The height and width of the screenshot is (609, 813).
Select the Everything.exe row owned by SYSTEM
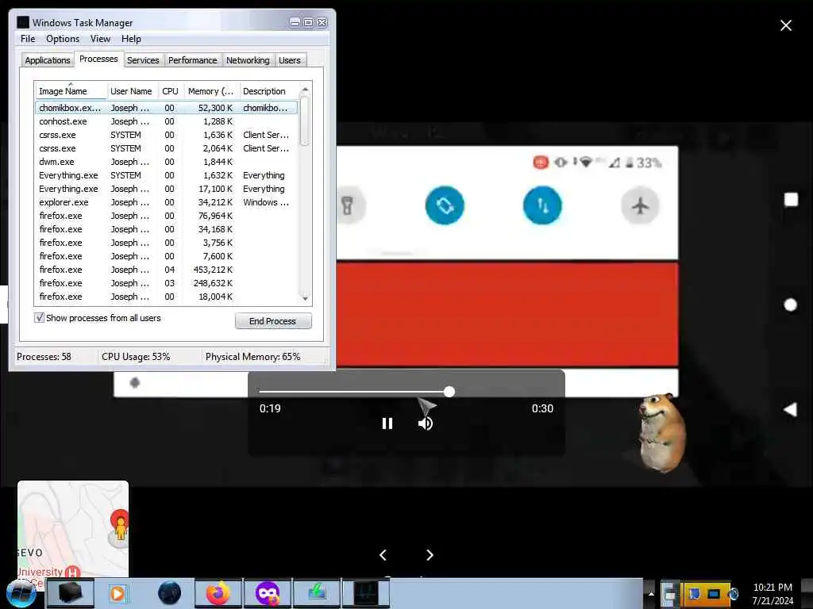point(167,175)
